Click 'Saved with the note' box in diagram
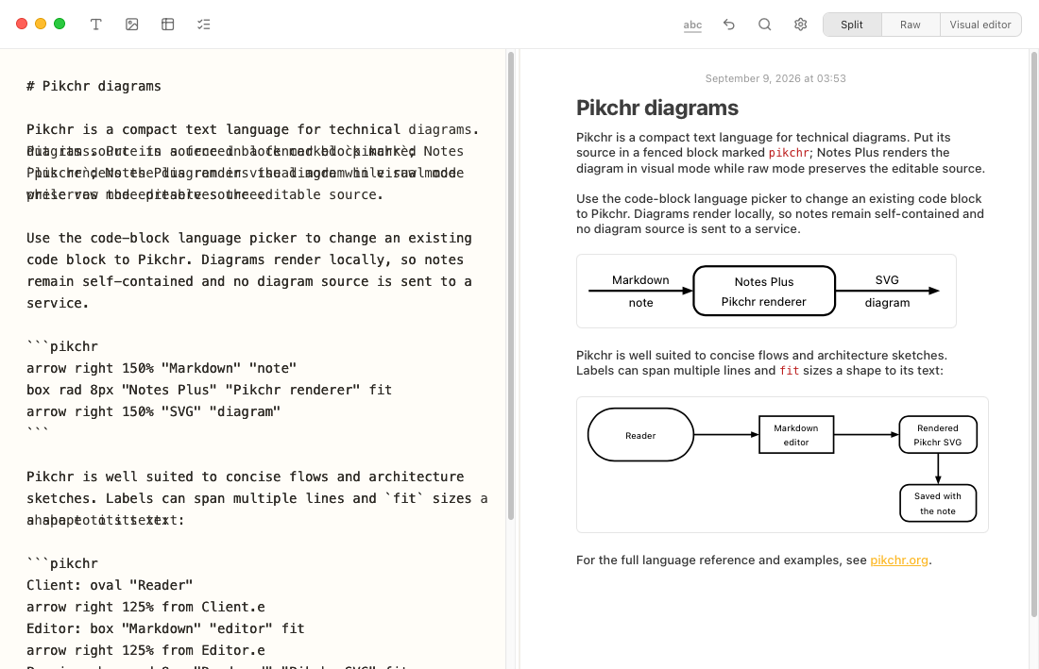This screenshot has width=1039, height=669. coord(938,504)
